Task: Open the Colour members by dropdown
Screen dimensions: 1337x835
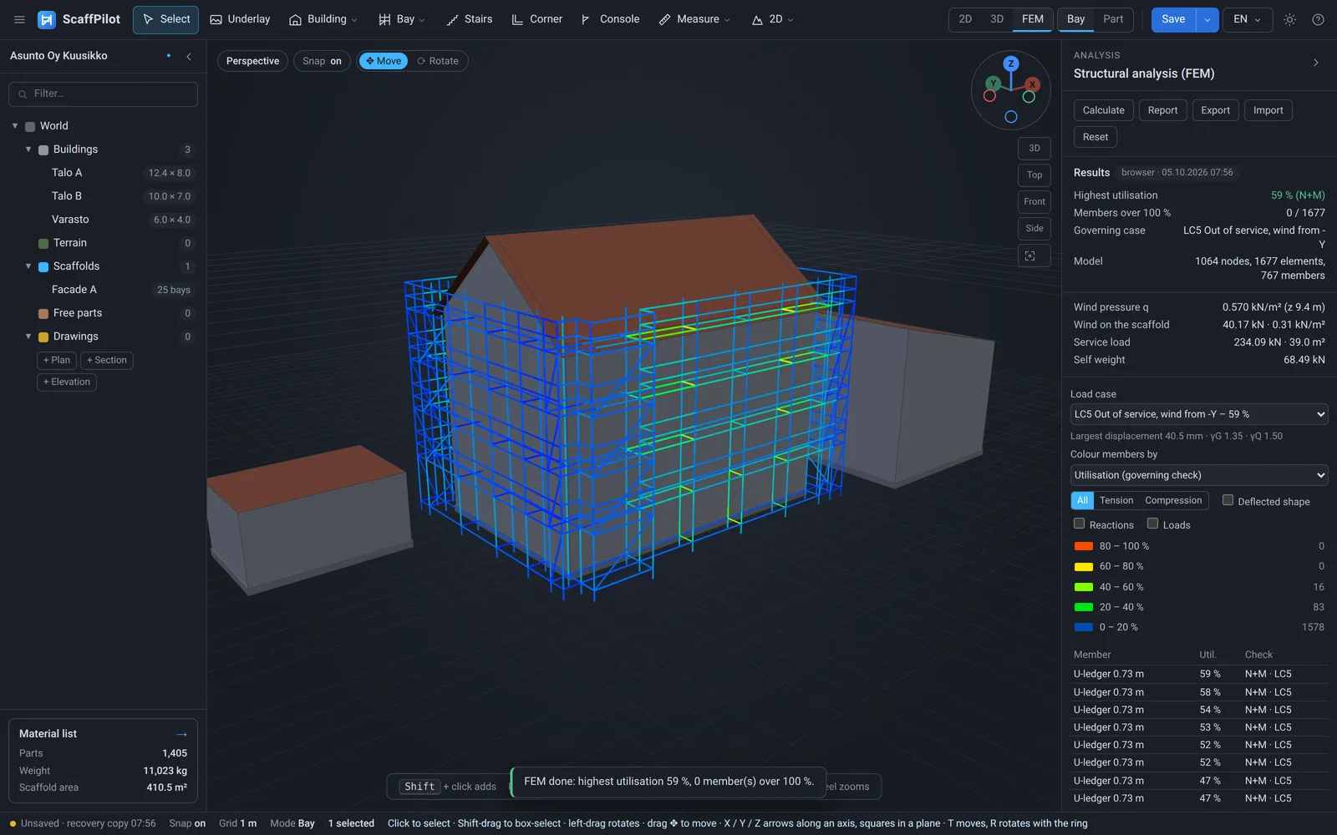Action: coord(1199,475)
